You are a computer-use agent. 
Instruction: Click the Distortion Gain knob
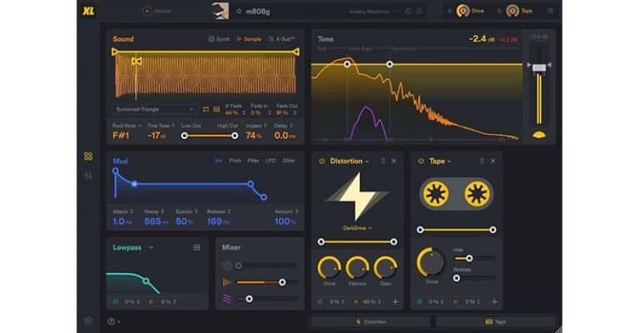[x=385, y=268]
